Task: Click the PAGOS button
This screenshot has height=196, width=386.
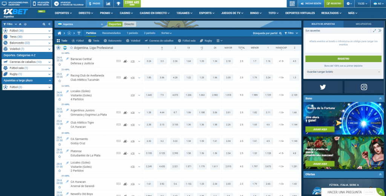Action: coord(94,4)
